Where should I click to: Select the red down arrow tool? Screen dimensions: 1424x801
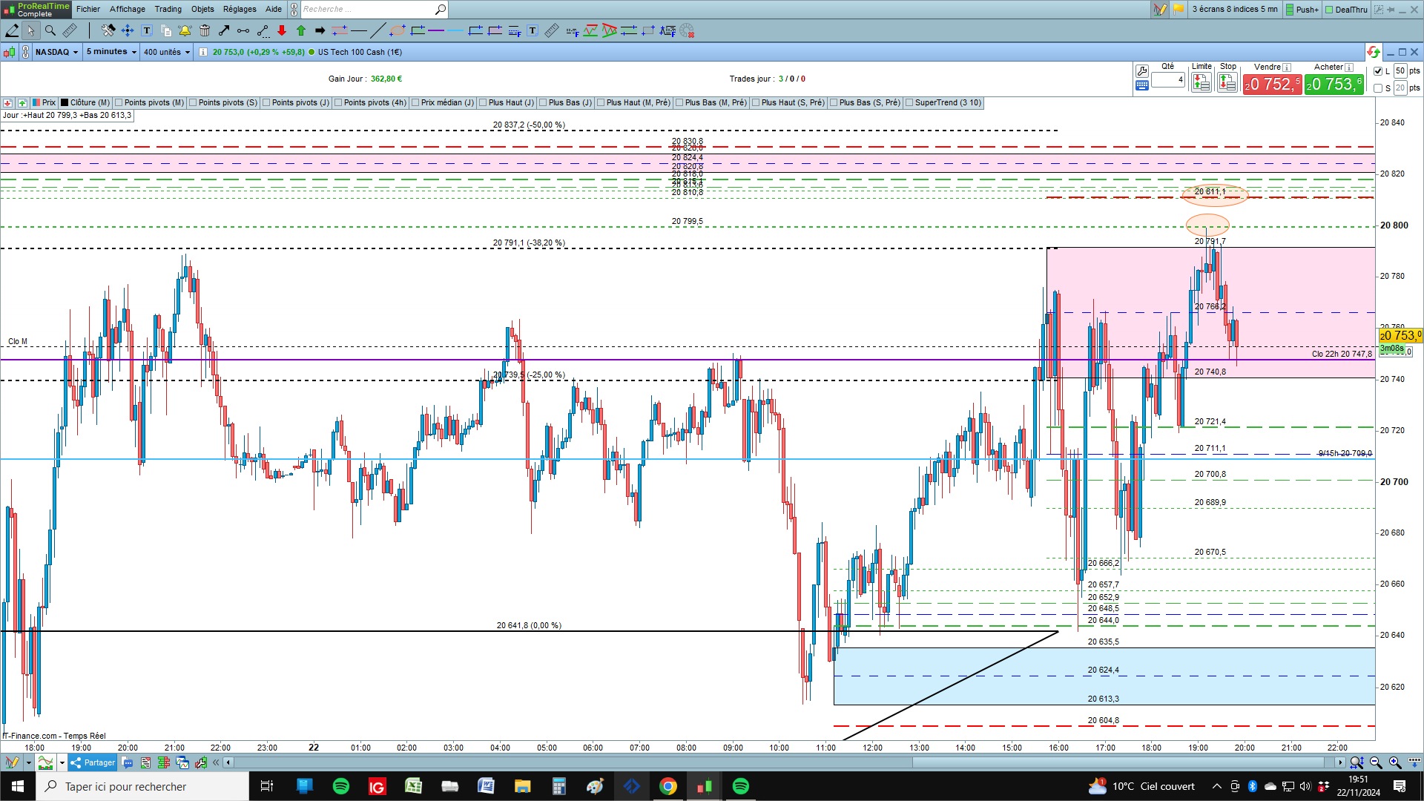coord(282,30)
